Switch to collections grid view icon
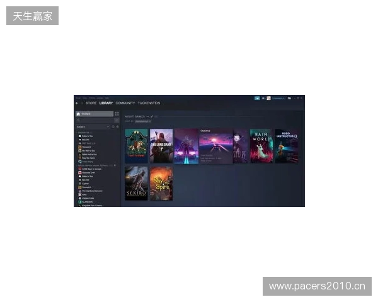378x302 pixels. click(117, 114)
